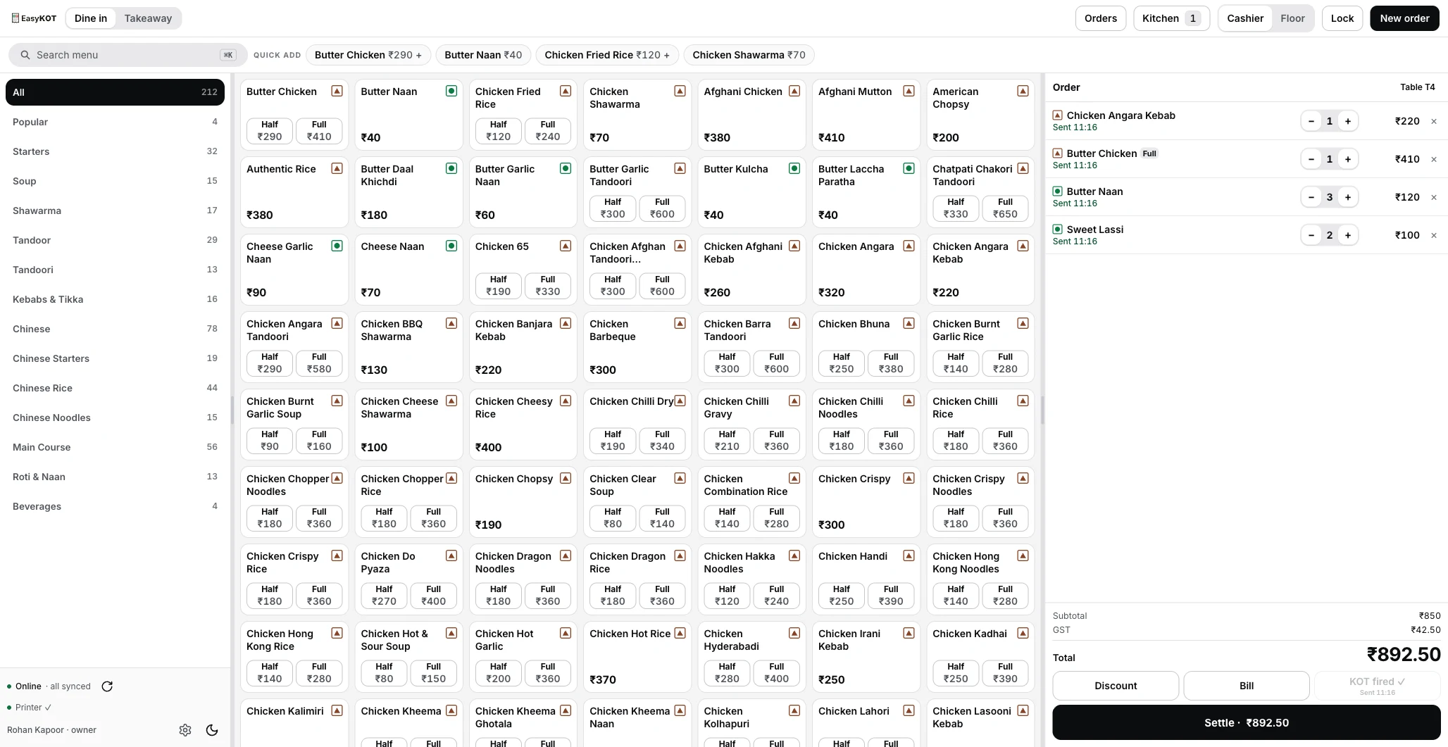
Task: Remove Butter Naan from the order with ×
Action: [x=1433, y=197]
